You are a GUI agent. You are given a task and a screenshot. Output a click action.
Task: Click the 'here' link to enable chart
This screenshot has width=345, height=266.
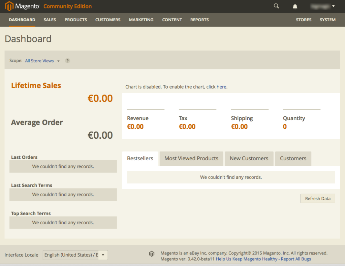point(221,87)
